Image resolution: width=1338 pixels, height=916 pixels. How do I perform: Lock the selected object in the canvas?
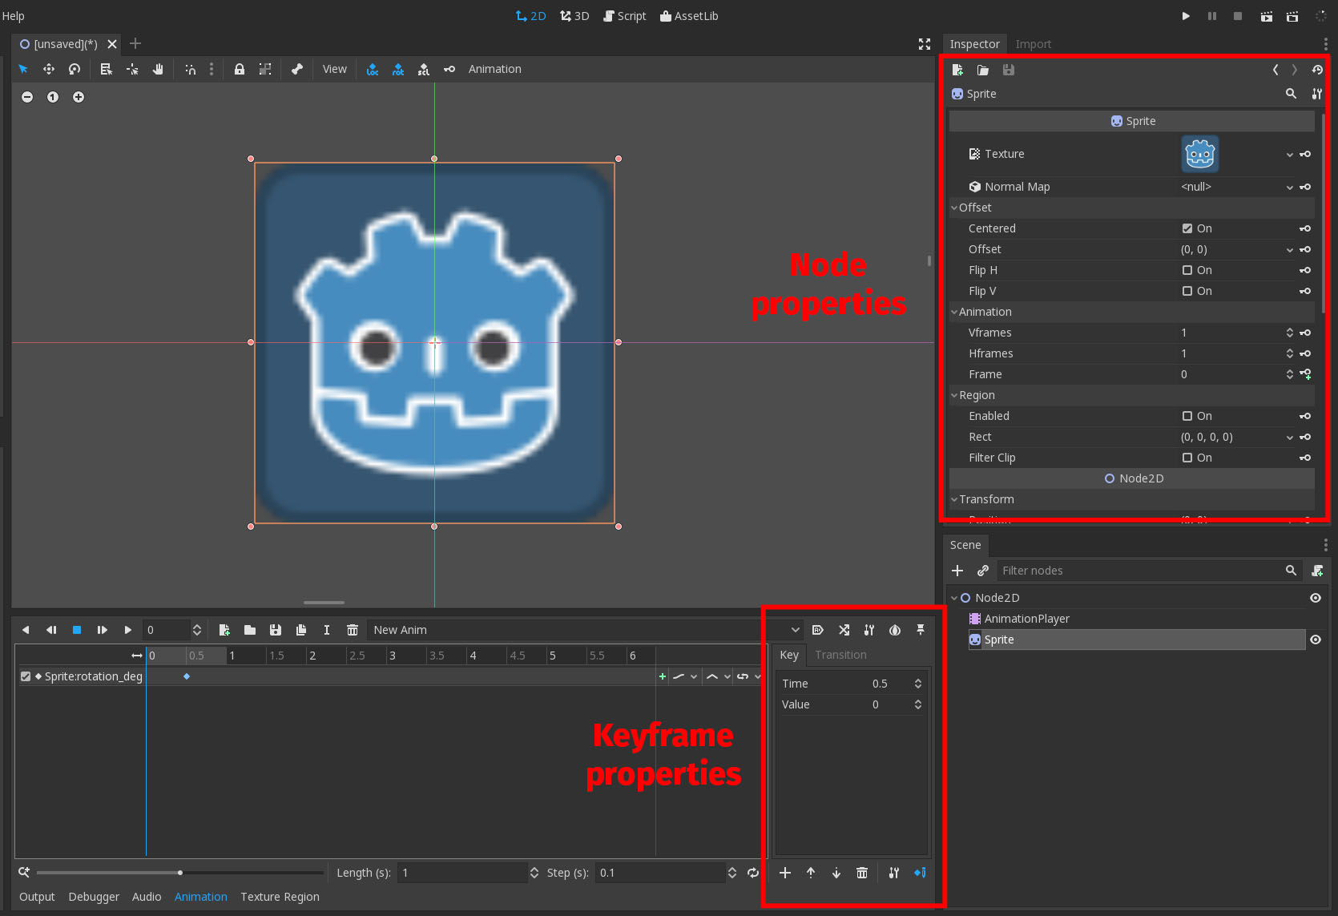[x=240, y=69]
